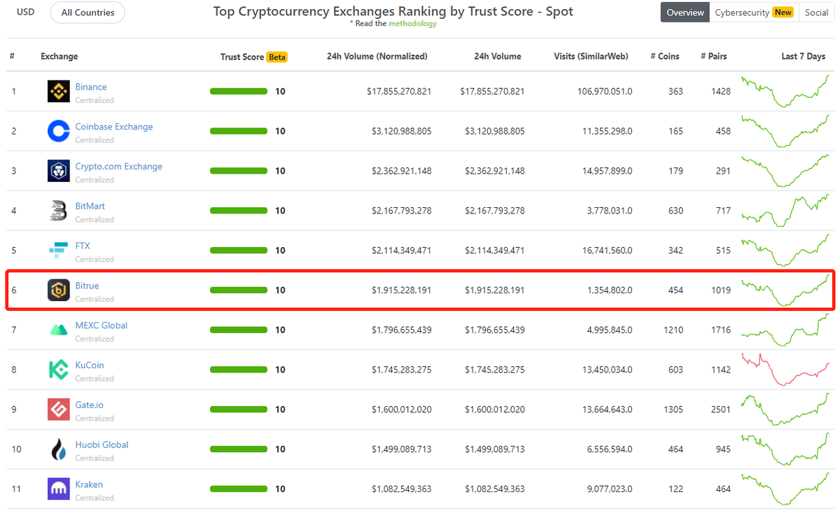Sort by # Coins column header

pos(664,57)
